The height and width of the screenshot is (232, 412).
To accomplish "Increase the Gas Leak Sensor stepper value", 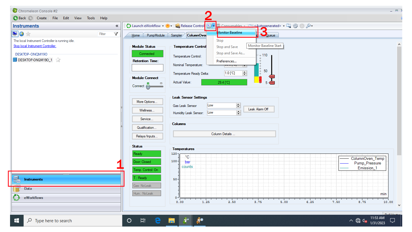I will point(238,104).
